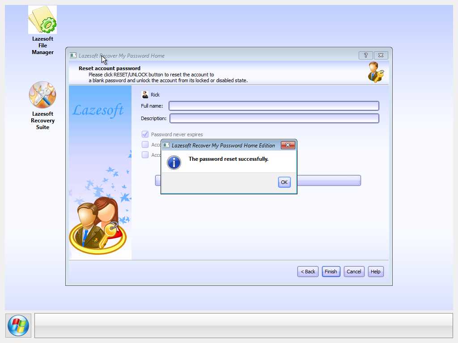The width and height of the screenshot is (458, 343).
Task: Go back with the < Back button
Action: click(x=308, y=272)
